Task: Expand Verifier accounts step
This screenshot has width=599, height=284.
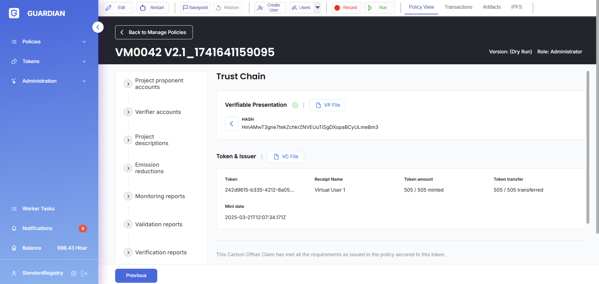Action: coord(128,112)
